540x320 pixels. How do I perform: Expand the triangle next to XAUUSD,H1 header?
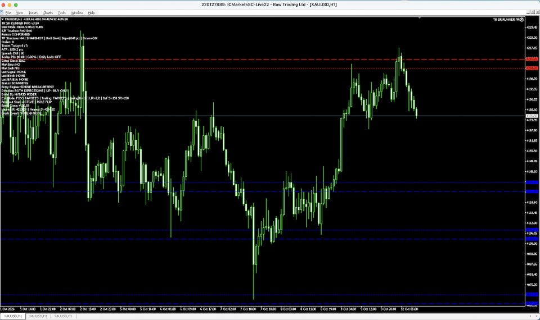(x=2, y=19)
